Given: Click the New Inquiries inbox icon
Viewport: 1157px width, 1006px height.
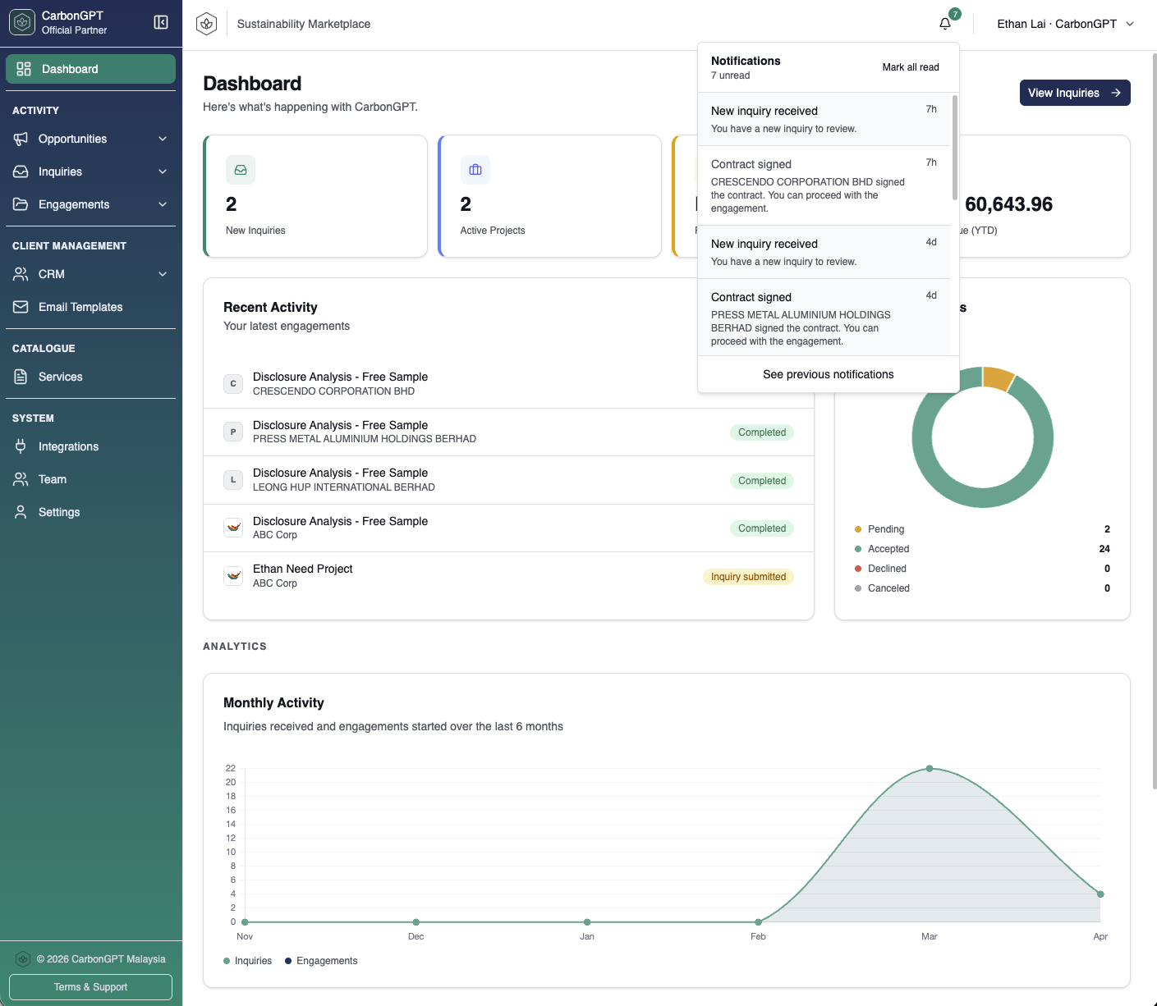Looking at the screenshot, I should pos(241,170).
